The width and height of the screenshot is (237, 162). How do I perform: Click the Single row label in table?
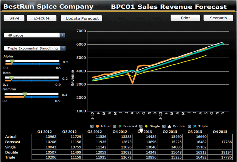pyautogui.click(x=10, y=147)
